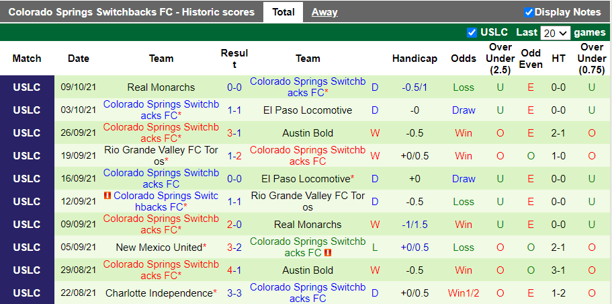Screen dimensions: 612x304
Task: Open the Last games count dropdown
Action: (555, 32)
